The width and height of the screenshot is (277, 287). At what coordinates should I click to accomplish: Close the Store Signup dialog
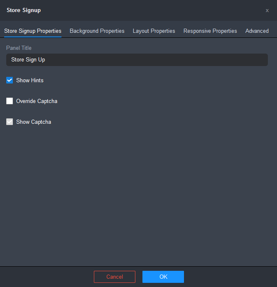(267, 11)
